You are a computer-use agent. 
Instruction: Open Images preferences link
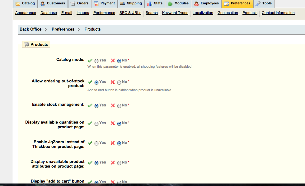83,13
